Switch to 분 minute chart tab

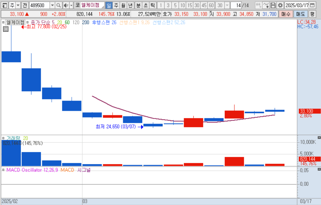tap(138, 5)
